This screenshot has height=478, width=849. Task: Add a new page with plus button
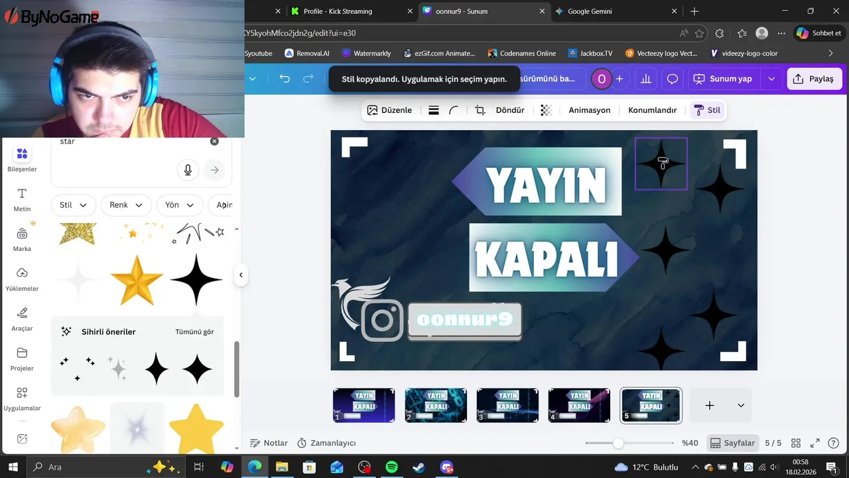tap(710, 406)
